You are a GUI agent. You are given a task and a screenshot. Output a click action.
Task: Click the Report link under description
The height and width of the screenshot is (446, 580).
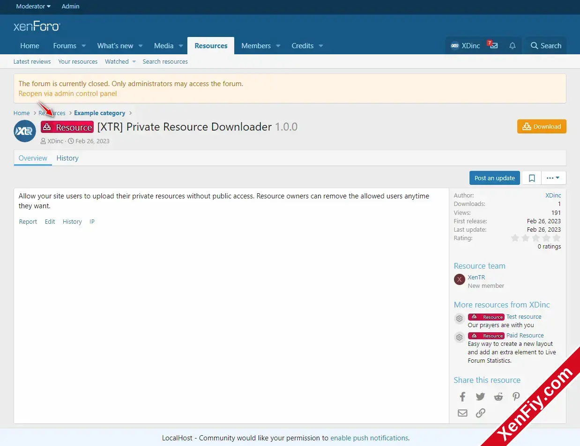(x=28, y=222)
